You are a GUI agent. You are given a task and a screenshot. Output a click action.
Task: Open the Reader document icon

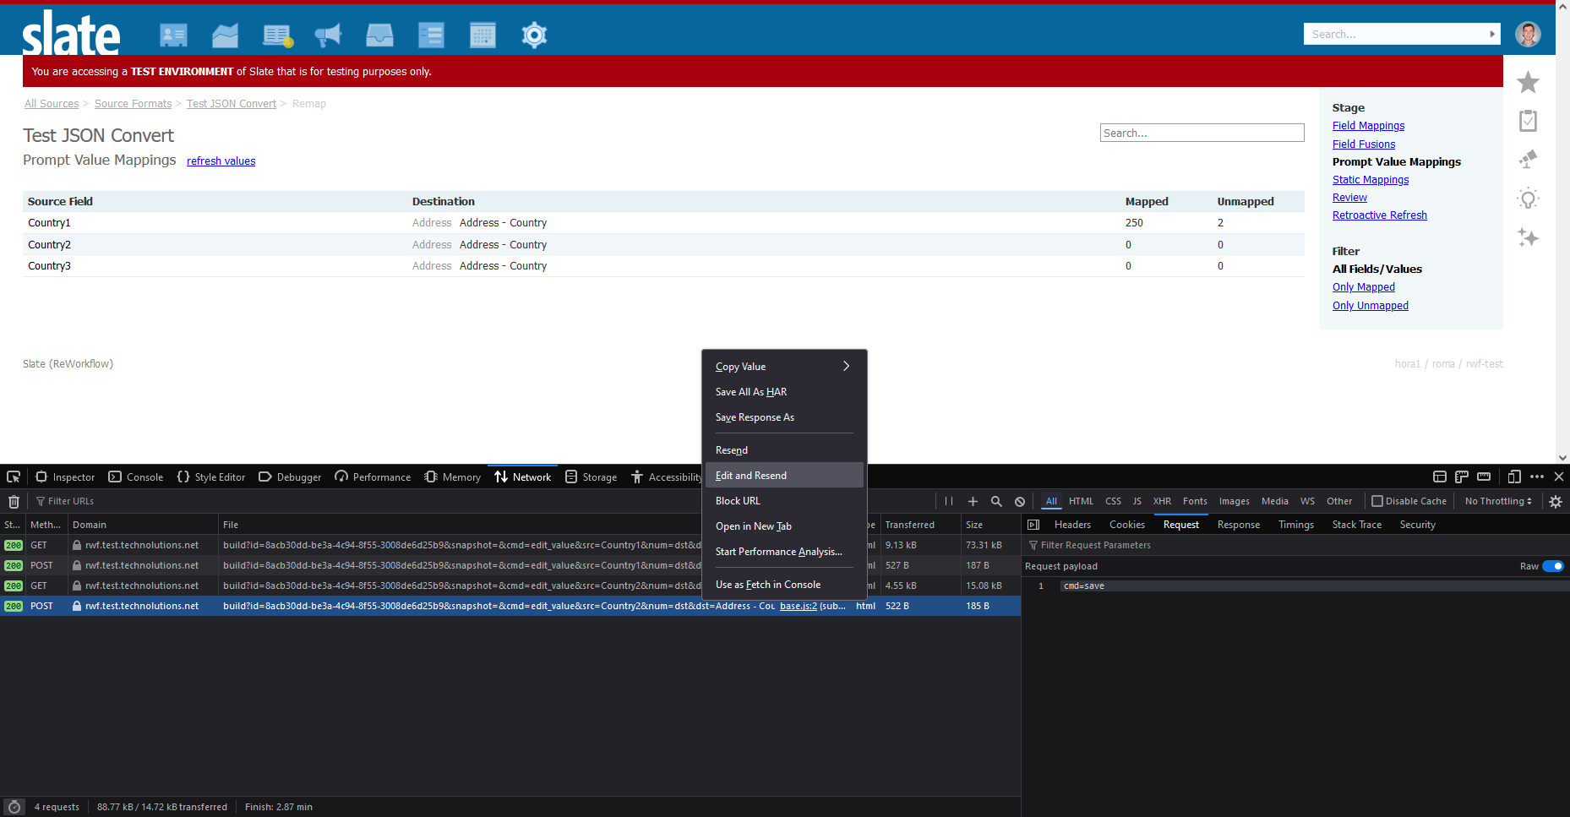click(277, 35)
